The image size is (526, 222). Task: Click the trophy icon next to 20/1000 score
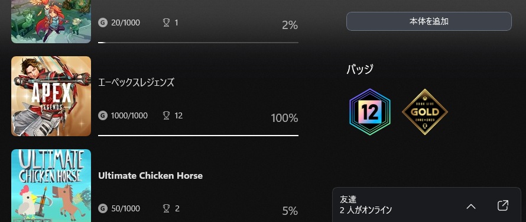(166, 23)
